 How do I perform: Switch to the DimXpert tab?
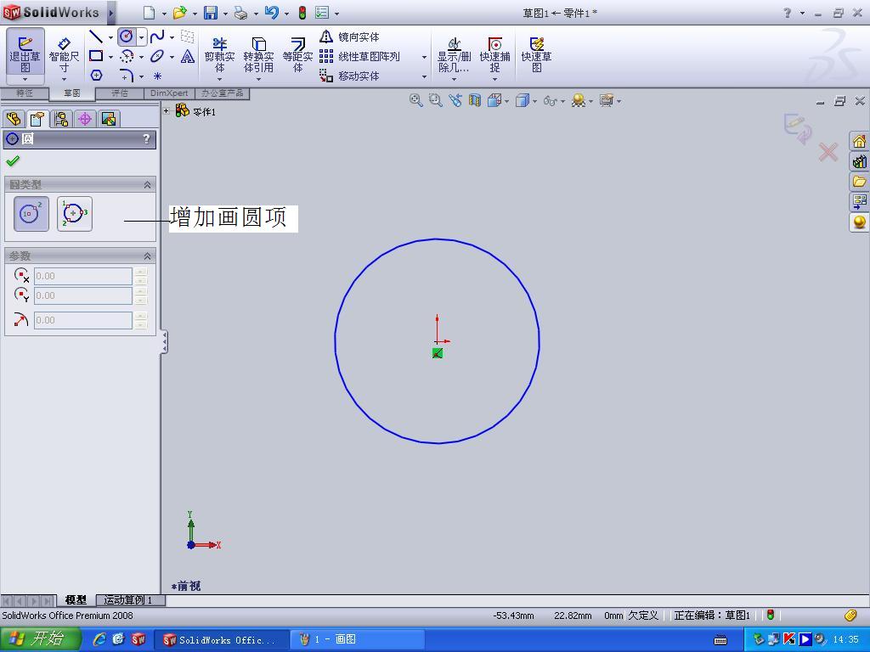[x=169, y=93]
